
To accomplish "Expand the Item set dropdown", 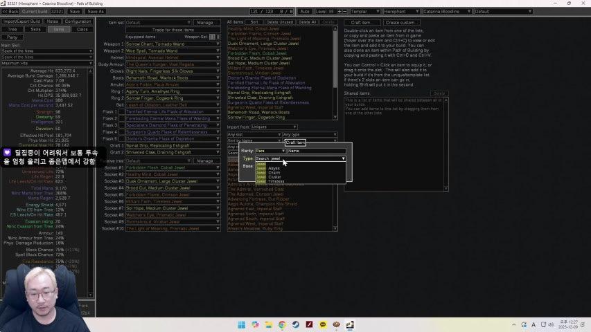I will [x=173, y=22].
